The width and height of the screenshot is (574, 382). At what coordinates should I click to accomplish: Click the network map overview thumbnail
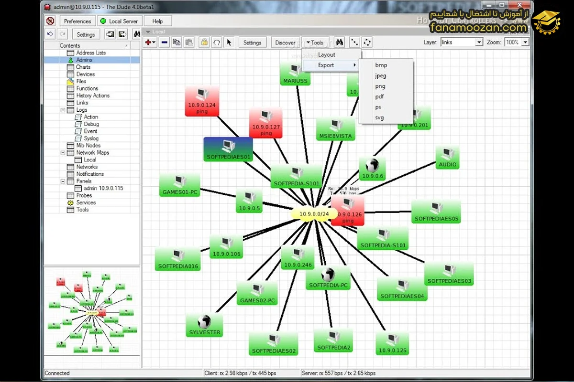pos(92,311)
